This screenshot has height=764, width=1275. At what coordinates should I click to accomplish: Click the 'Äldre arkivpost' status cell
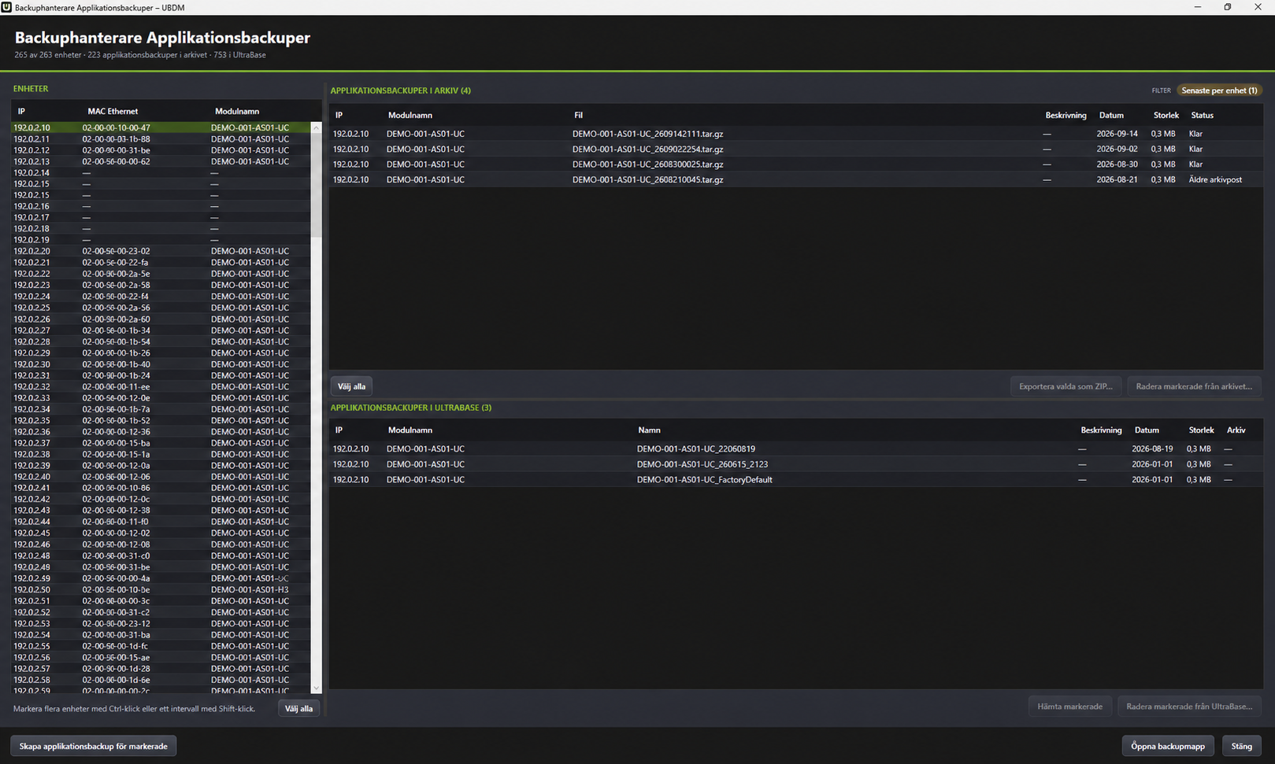pos(1215,179)
